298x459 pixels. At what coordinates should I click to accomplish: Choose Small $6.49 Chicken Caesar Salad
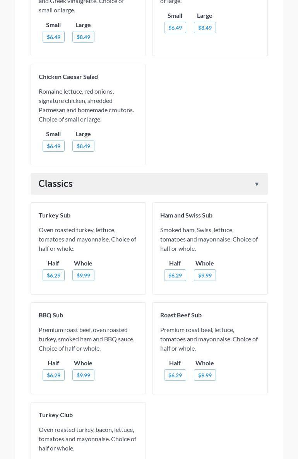(53, 146)
